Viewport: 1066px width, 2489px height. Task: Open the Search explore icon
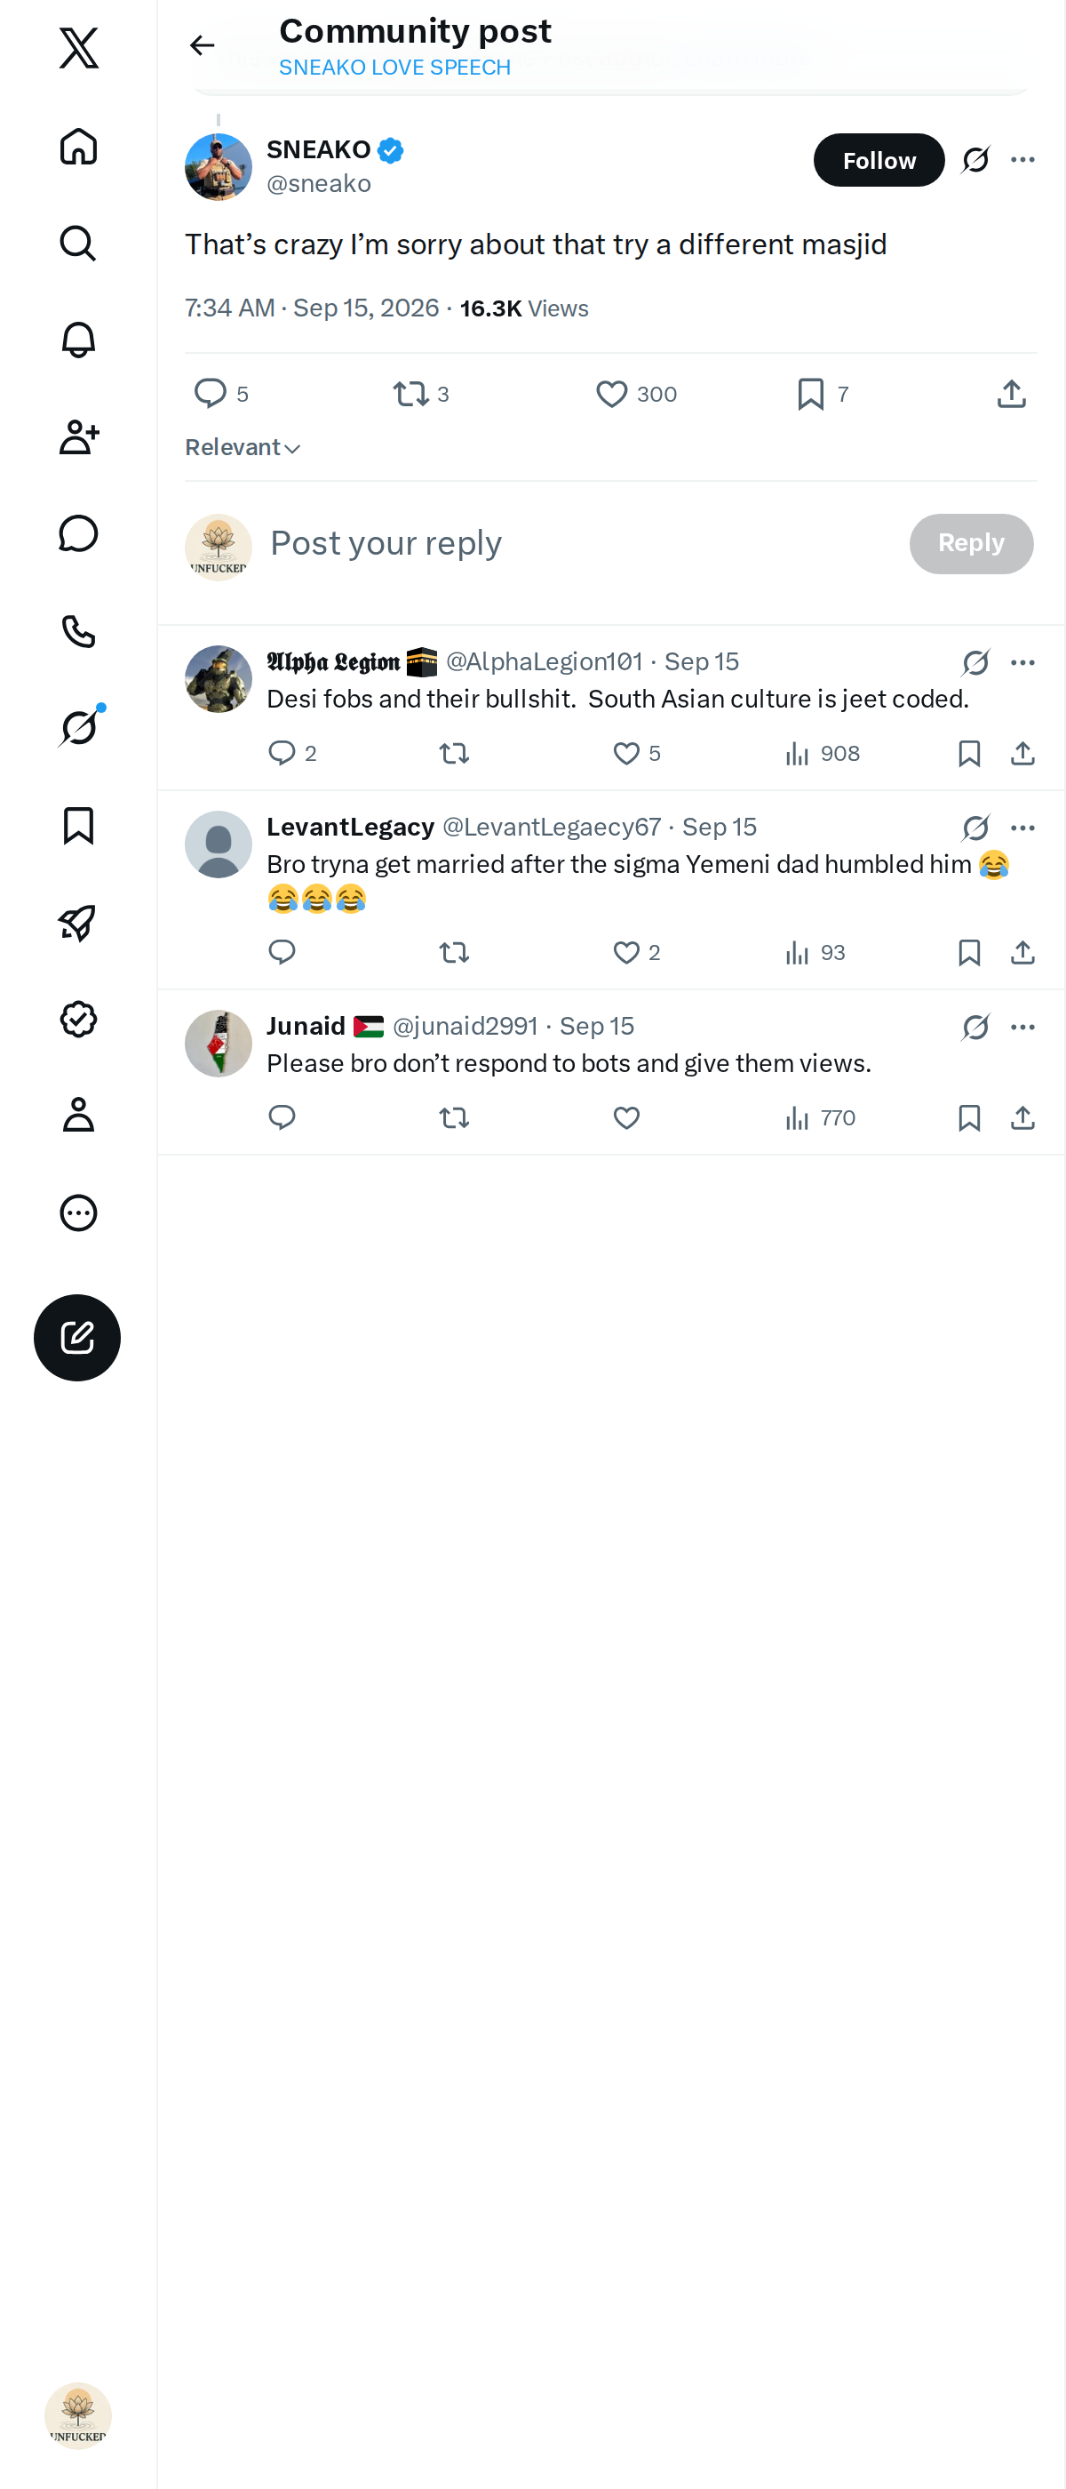tap(78, 244)
